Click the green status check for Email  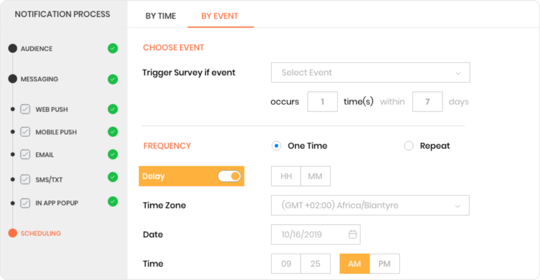[x=113, y=155]
